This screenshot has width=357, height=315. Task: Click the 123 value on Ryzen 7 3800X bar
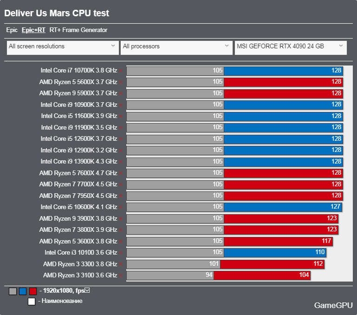(332, 230)
